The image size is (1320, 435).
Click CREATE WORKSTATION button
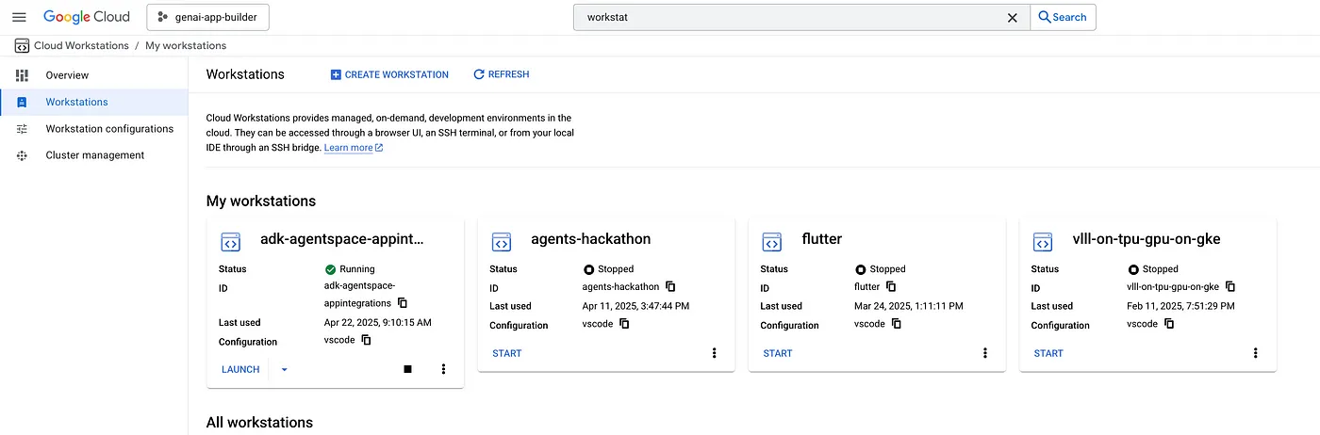click(x=389, y=74)
